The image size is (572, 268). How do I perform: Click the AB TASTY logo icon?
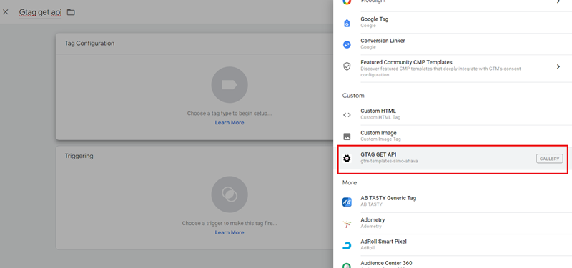click(347, 202)
